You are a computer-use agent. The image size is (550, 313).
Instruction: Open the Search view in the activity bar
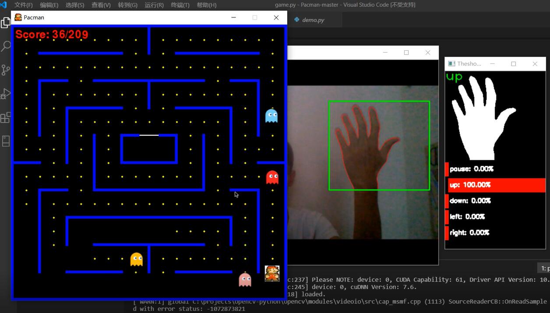tap(6, 46)
